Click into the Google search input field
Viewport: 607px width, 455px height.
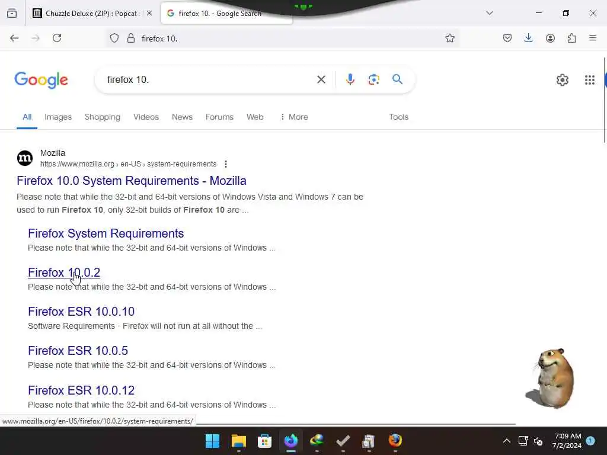(x=209, y=80)
